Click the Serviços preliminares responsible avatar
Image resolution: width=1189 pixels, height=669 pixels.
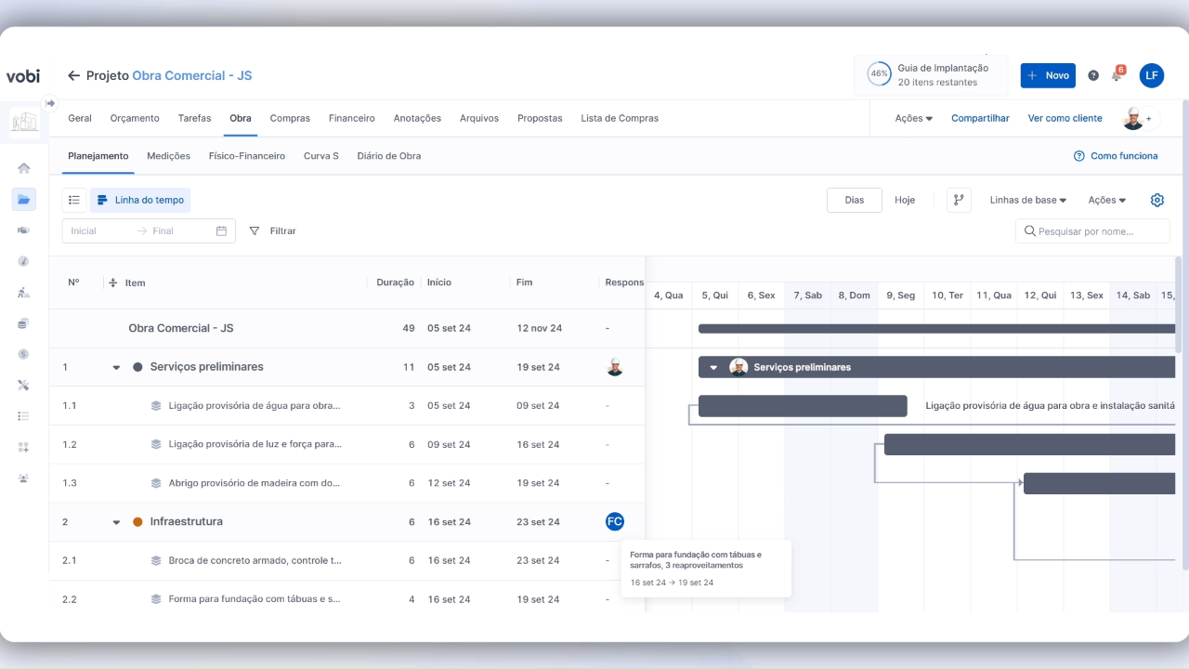(x=614, y=367)
